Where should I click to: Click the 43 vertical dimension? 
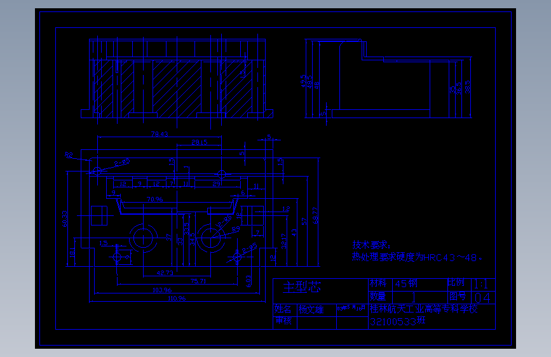click(294, 232)
